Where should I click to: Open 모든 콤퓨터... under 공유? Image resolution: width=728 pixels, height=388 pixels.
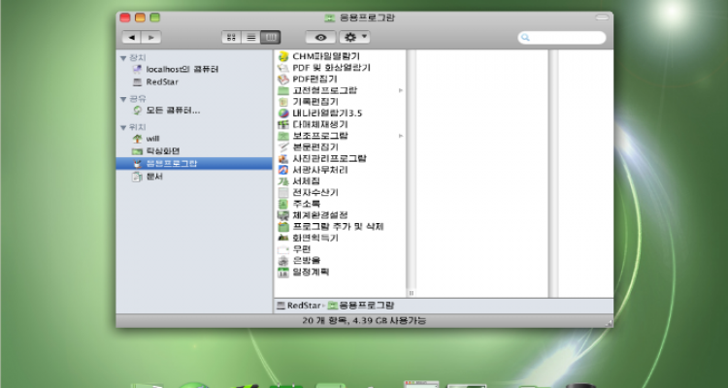click(167, 111)
